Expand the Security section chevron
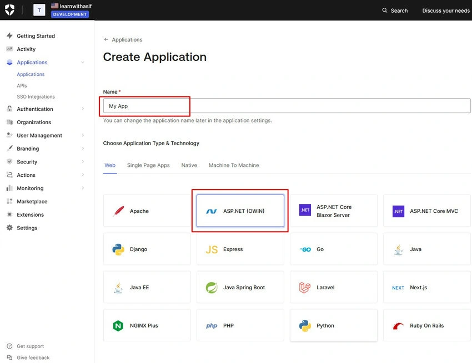 (83, 162)
